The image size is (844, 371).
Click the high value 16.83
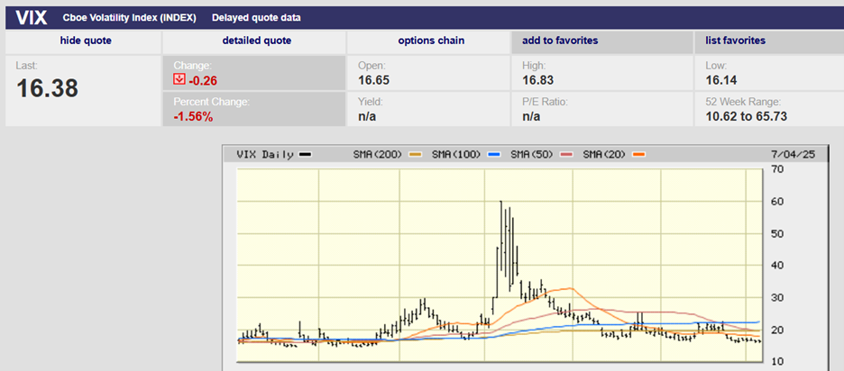pos(537,81)
